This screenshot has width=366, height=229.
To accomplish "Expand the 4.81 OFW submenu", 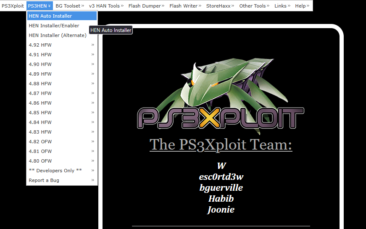I will coord(62,151).
